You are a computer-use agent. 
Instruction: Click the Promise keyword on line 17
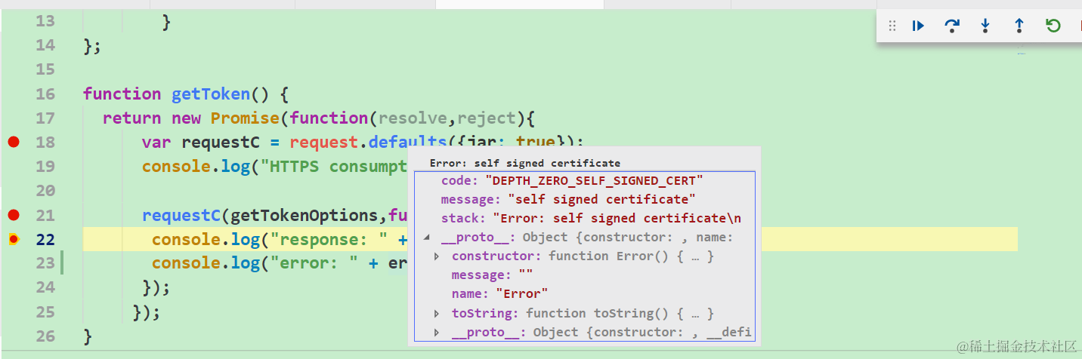[x=246, y=118]
